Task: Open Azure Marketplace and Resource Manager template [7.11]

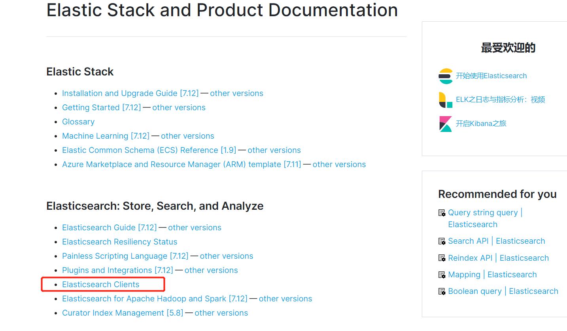Action: (x=181, y=164)
